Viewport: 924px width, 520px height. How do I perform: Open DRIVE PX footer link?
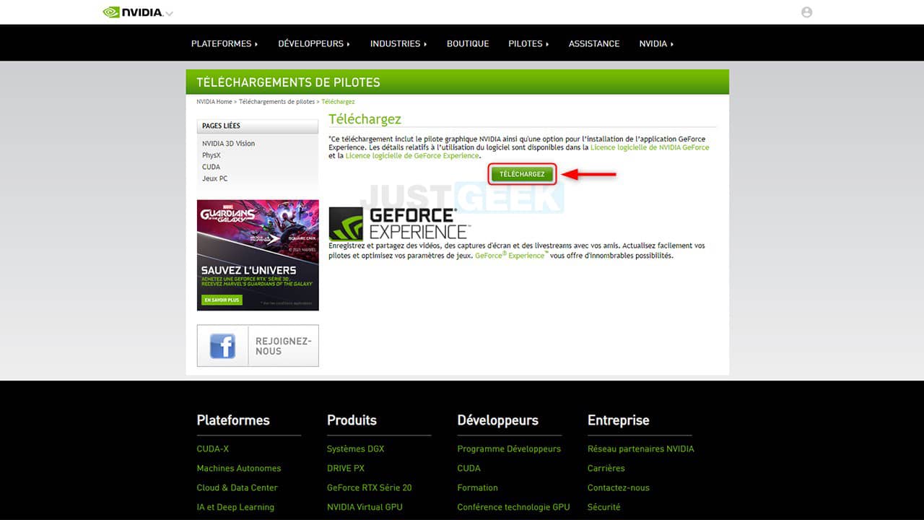tap(346, 468)
